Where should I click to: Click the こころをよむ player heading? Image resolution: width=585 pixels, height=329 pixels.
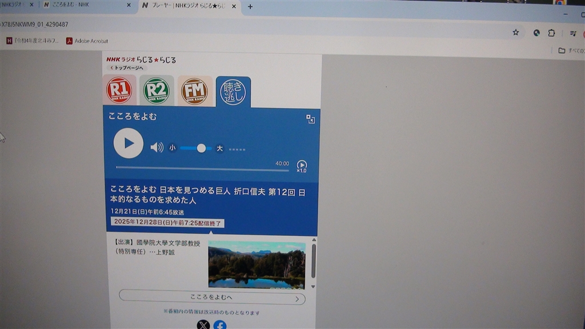(x=133, y=117)
